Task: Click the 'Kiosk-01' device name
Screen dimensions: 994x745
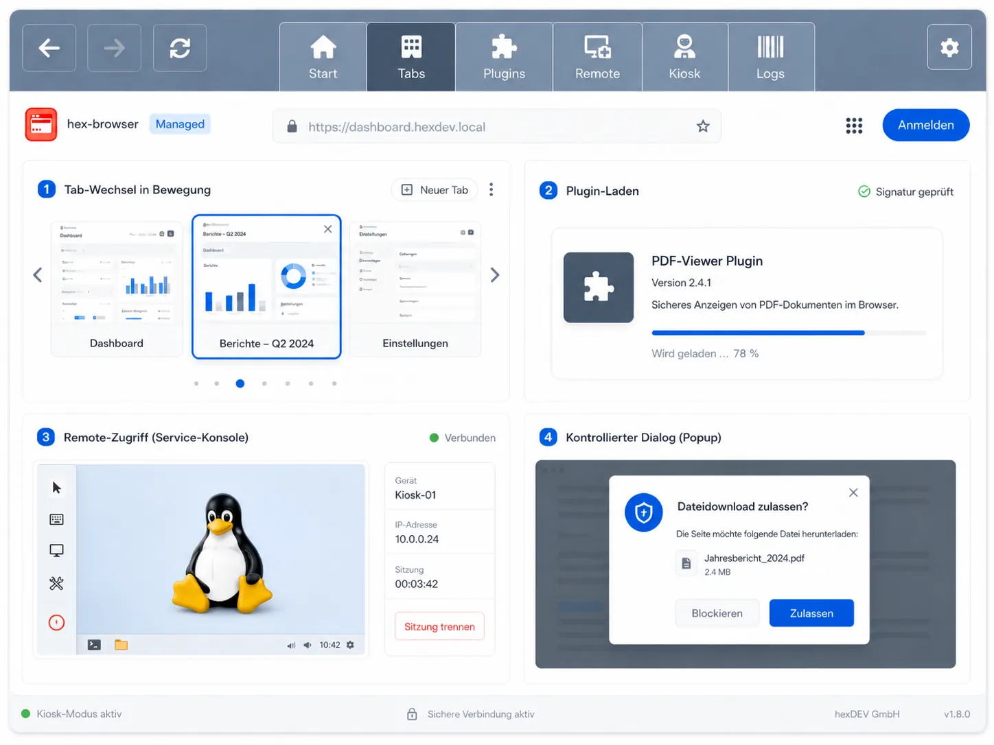Action: (415, 495)
